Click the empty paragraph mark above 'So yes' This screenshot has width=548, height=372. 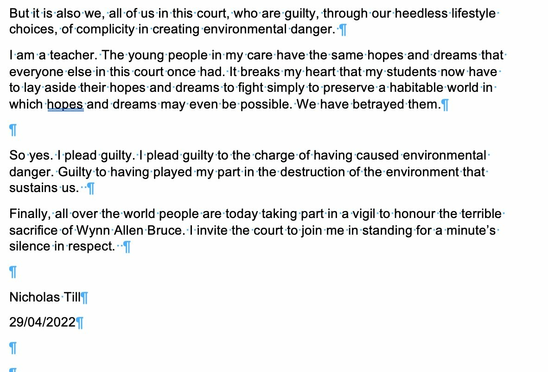point(13,130)
